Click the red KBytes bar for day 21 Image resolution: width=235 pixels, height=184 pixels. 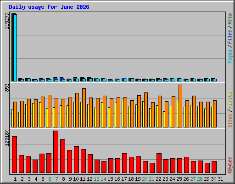tap(152, 168)
